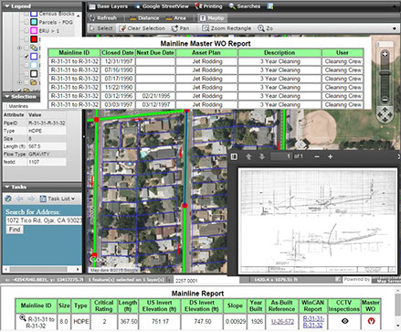Go to next page in PDF viewer
Viewport: 401px width, 332px height.
261,156
